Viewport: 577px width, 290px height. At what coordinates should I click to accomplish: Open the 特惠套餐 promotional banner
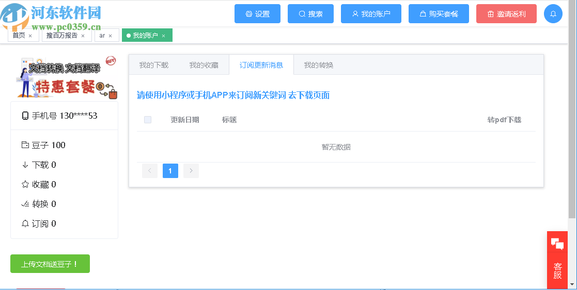66,77
